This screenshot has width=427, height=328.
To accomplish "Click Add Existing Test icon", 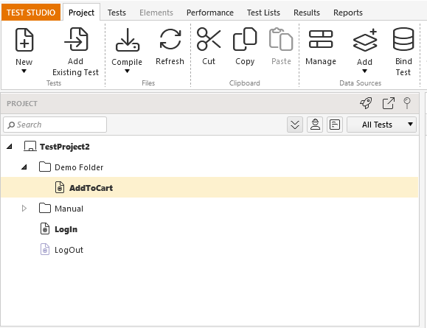I will click(x=76, y=40).
